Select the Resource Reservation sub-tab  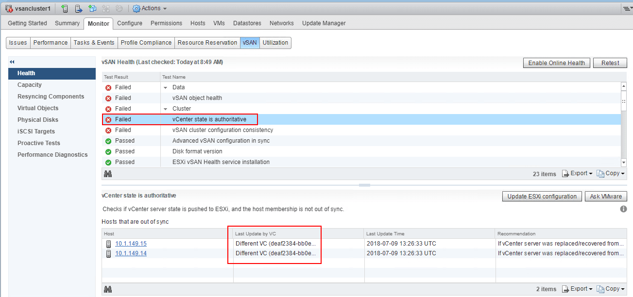[207, 43]
